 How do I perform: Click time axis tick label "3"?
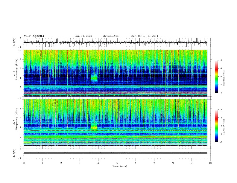tap(80, 163)
